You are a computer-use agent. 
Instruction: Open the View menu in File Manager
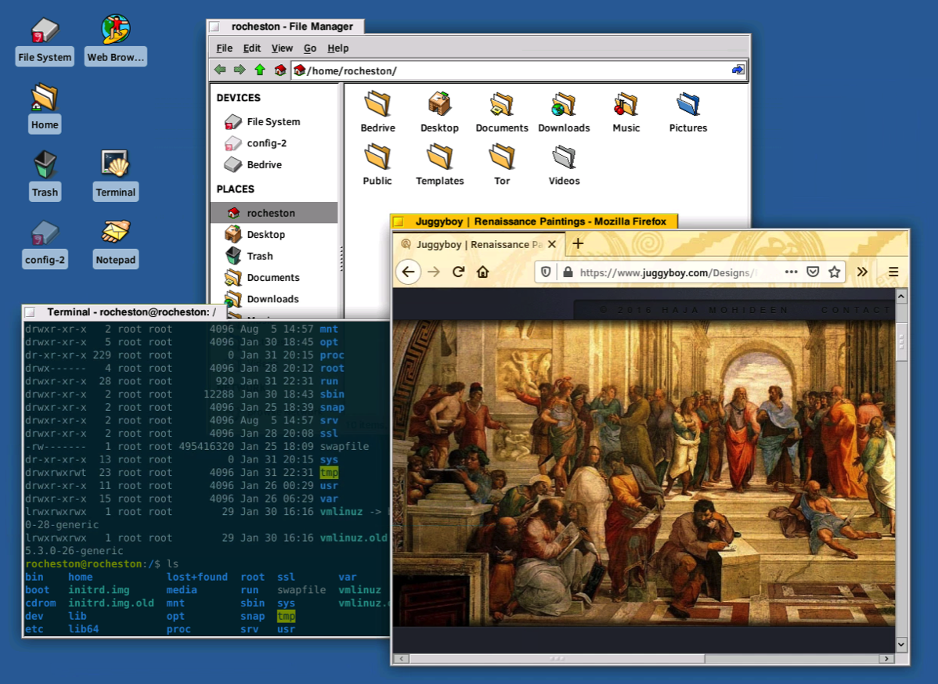pos(282,49)
